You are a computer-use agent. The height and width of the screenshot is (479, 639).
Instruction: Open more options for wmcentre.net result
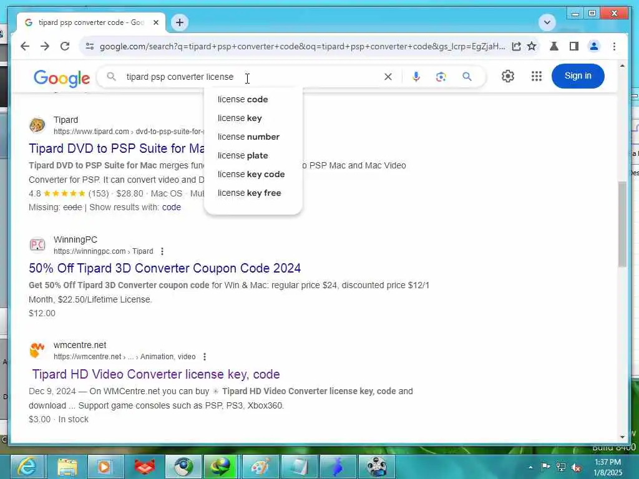pyautogui.click(x=205, y=357)
